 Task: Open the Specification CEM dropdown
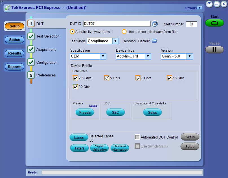[103, 56]
